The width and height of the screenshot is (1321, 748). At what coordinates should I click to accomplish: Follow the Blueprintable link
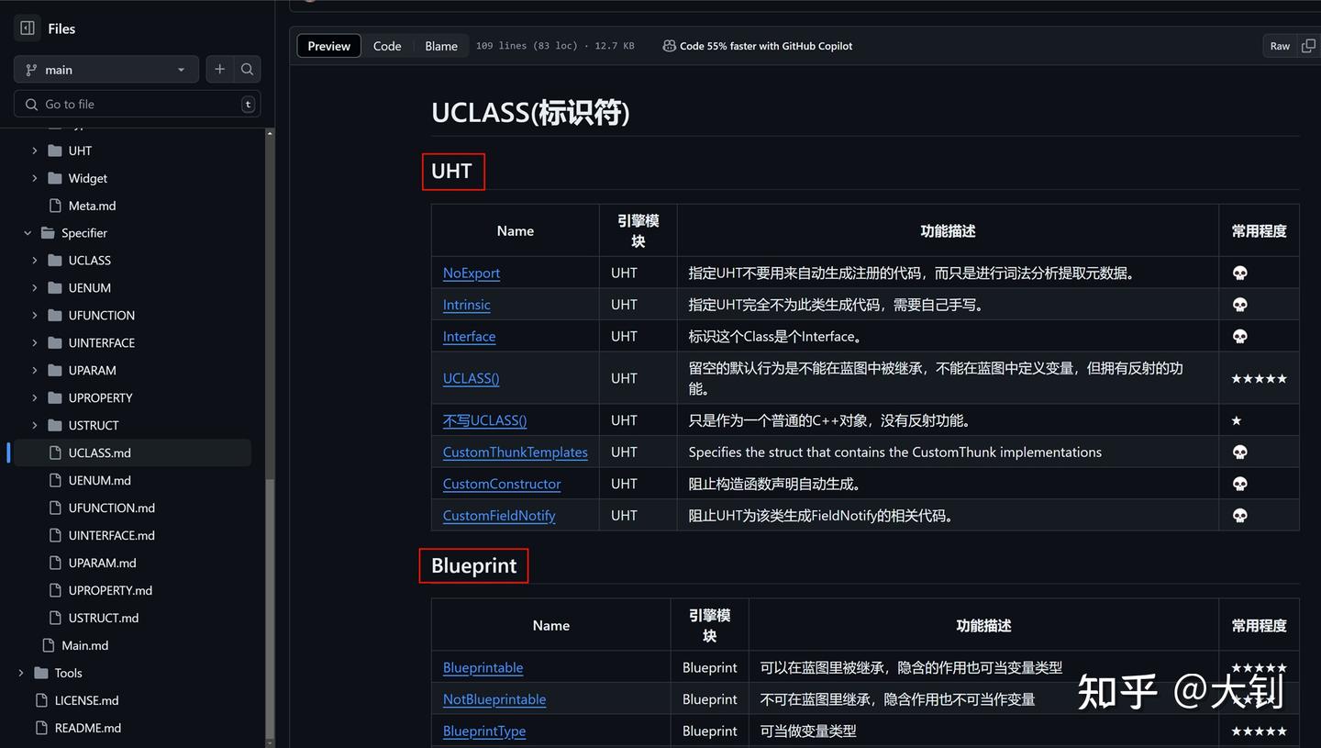[x=483, y=667]
